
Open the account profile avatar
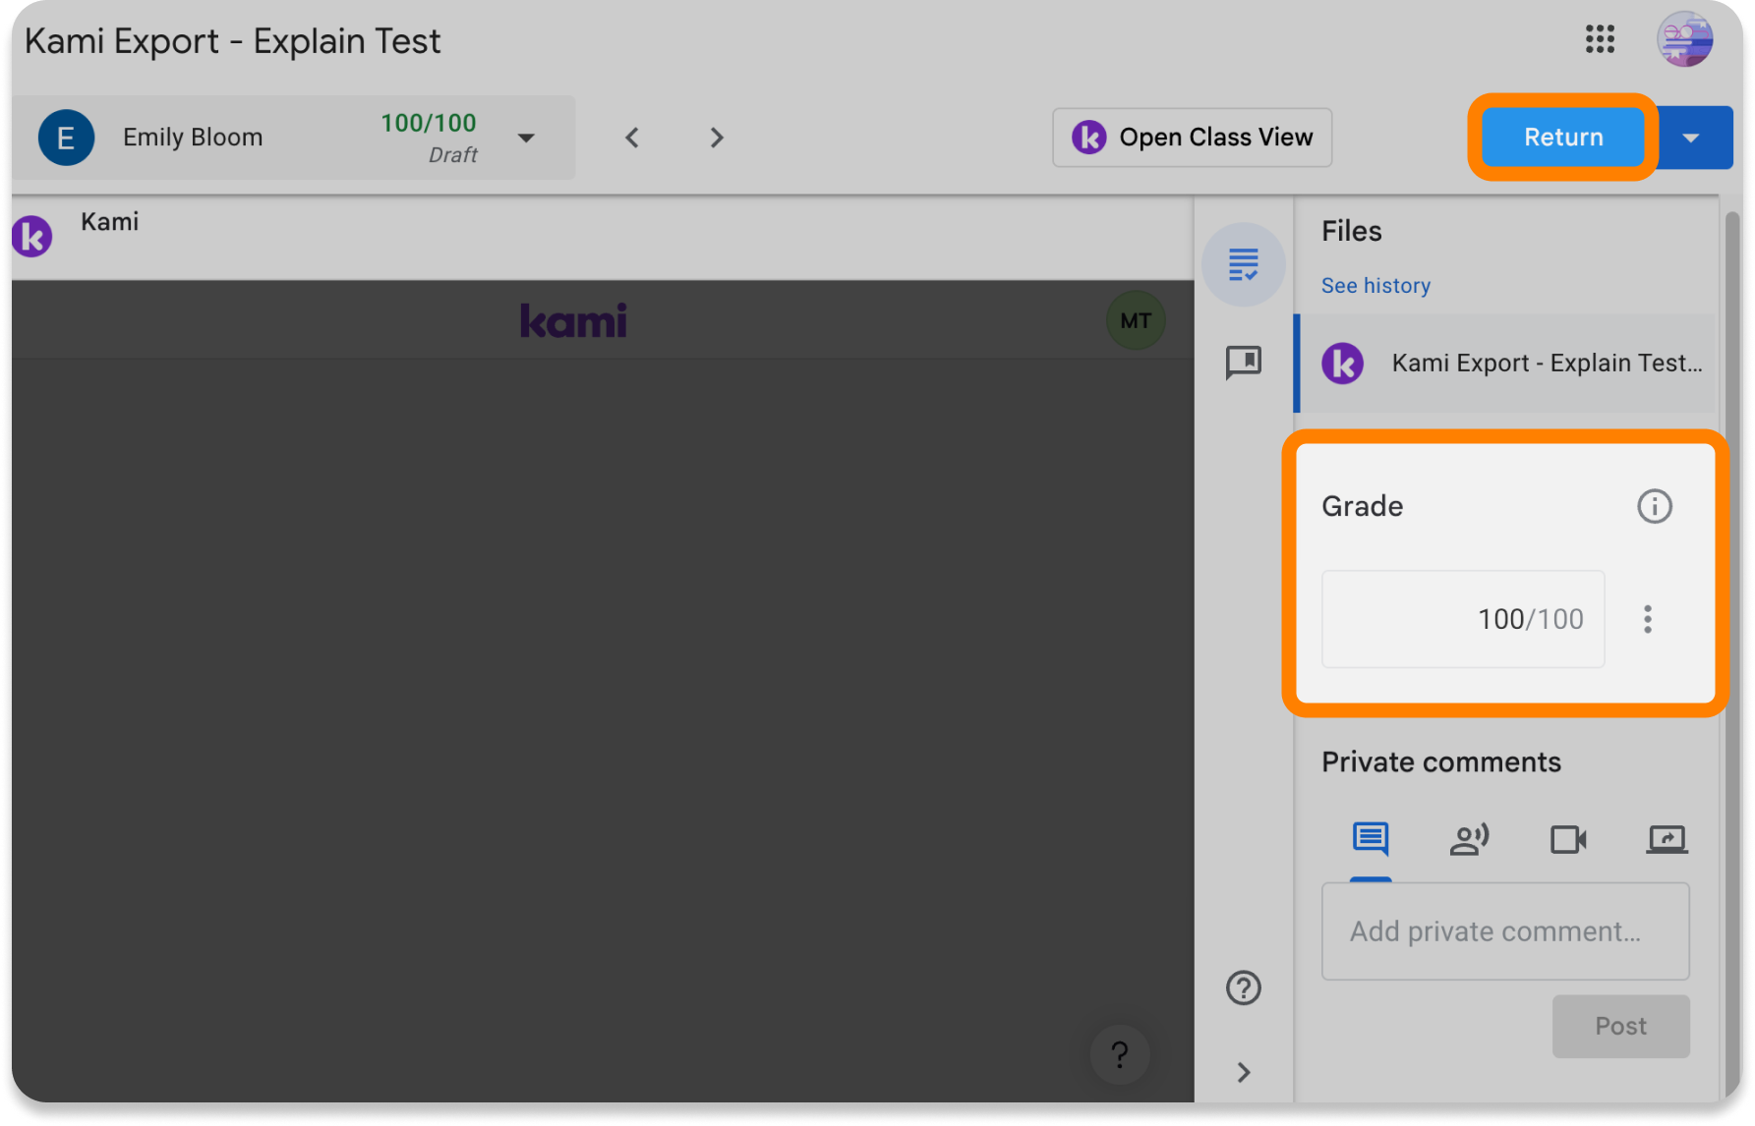coord(1685,39)
